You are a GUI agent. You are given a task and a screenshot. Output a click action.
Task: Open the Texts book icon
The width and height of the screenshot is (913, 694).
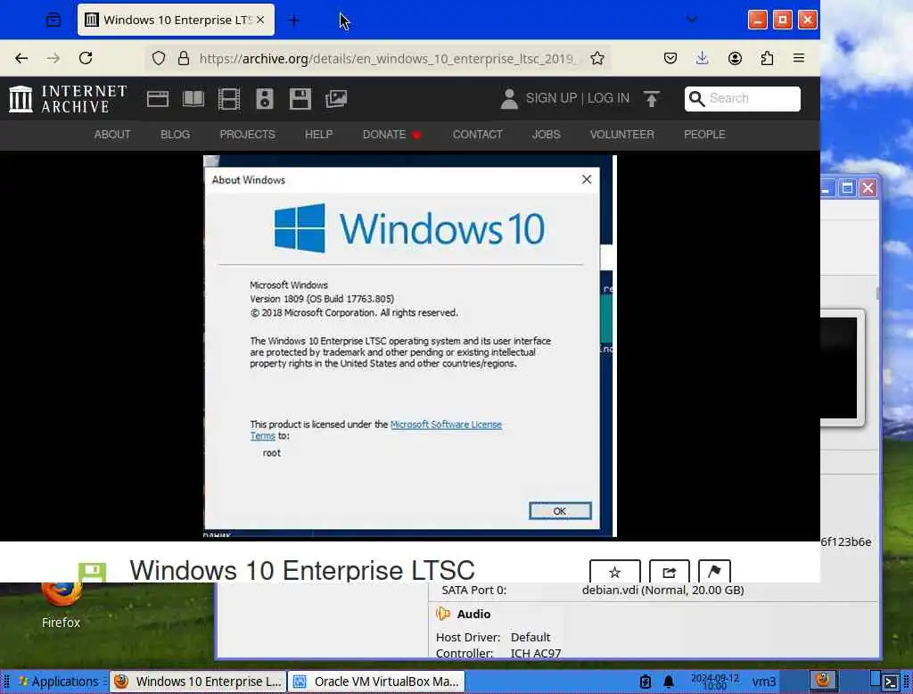click(193, 98)
